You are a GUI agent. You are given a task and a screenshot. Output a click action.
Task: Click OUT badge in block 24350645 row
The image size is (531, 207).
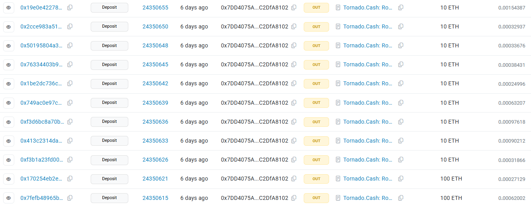click(x=316, y=65)
